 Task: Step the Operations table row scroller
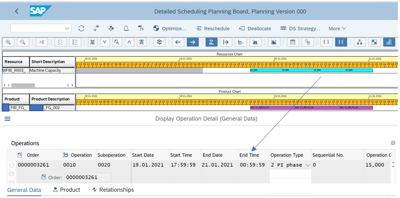[393, 165]
